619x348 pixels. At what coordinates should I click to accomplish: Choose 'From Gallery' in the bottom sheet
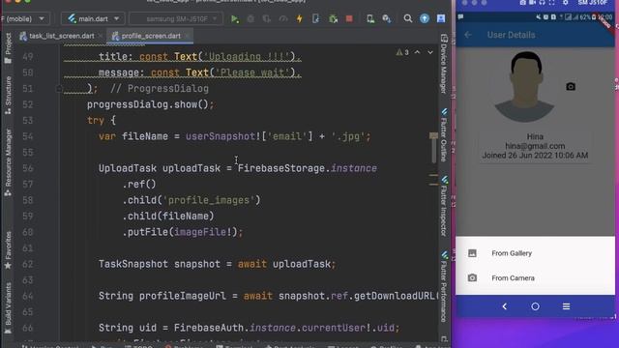[512, 253]
